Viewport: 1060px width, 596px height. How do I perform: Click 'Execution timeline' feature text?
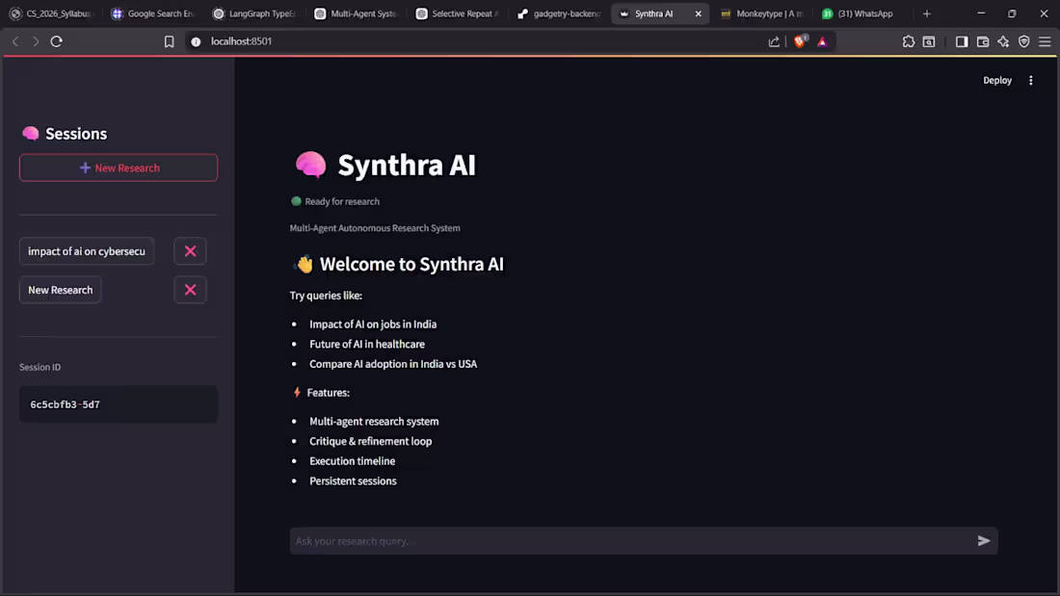coord(352,461)
